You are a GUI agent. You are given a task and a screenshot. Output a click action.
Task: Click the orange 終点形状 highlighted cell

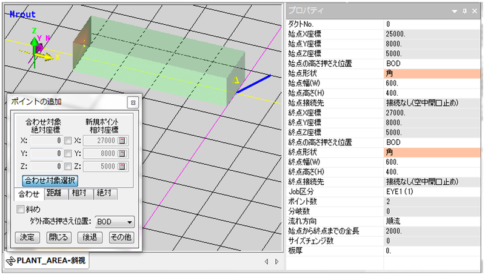click(x=433, y=152)
